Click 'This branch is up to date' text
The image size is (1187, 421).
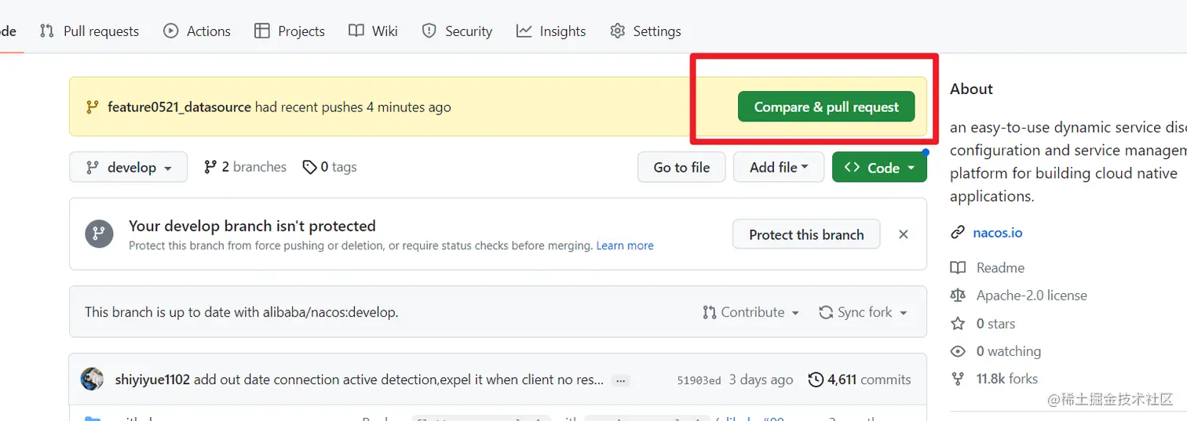[242, 312]
